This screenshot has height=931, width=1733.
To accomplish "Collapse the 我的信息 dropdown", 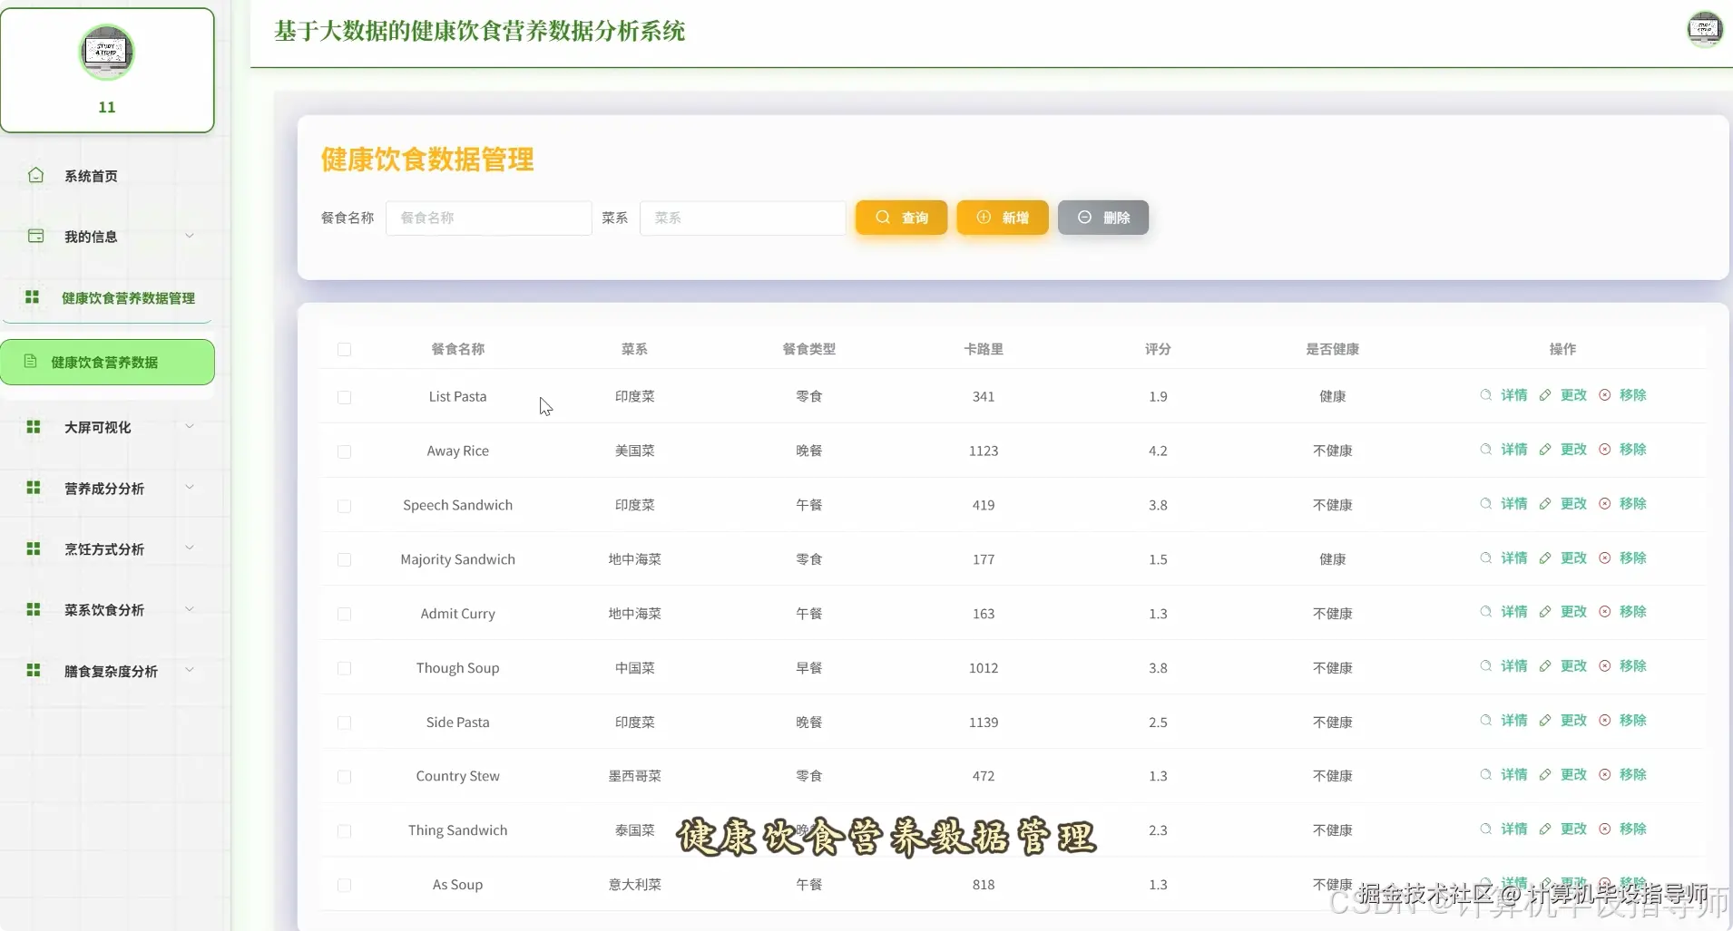I will (x=189, y=236).
